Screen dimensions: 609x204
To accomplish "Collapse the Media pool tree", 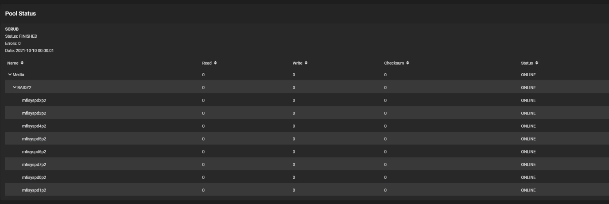I will [10, 75].
